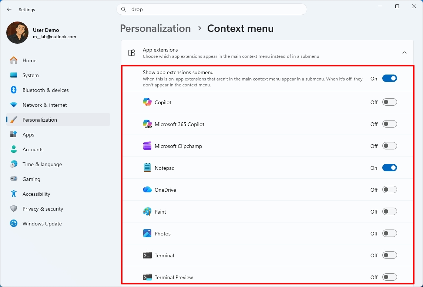Disable the Notepad toggle

pos(390,168)
